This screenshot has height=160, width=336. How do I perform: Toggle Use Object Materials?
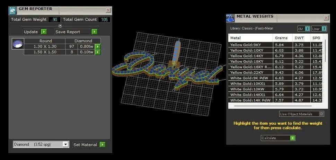(301, 114)
